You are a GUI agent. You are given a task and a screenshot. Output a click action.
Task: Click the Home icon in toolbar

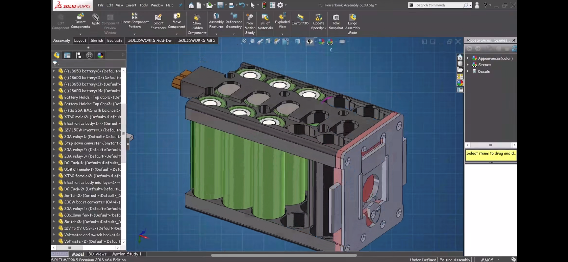pyautogui.click(x=191, y=5)
